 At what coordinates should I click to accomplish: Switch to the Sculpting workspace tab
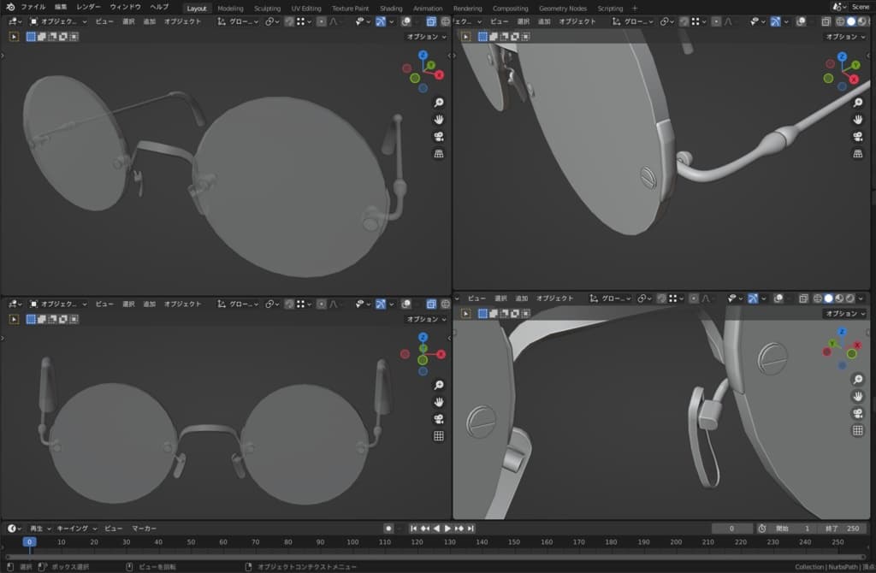(267, 9)
